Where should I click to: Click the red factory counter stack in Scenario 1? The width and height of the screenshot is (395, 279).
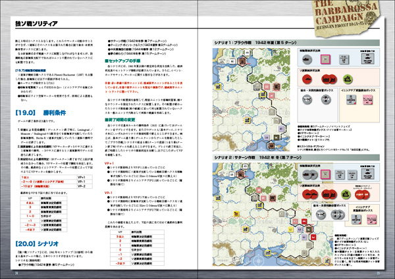[329, 80]
